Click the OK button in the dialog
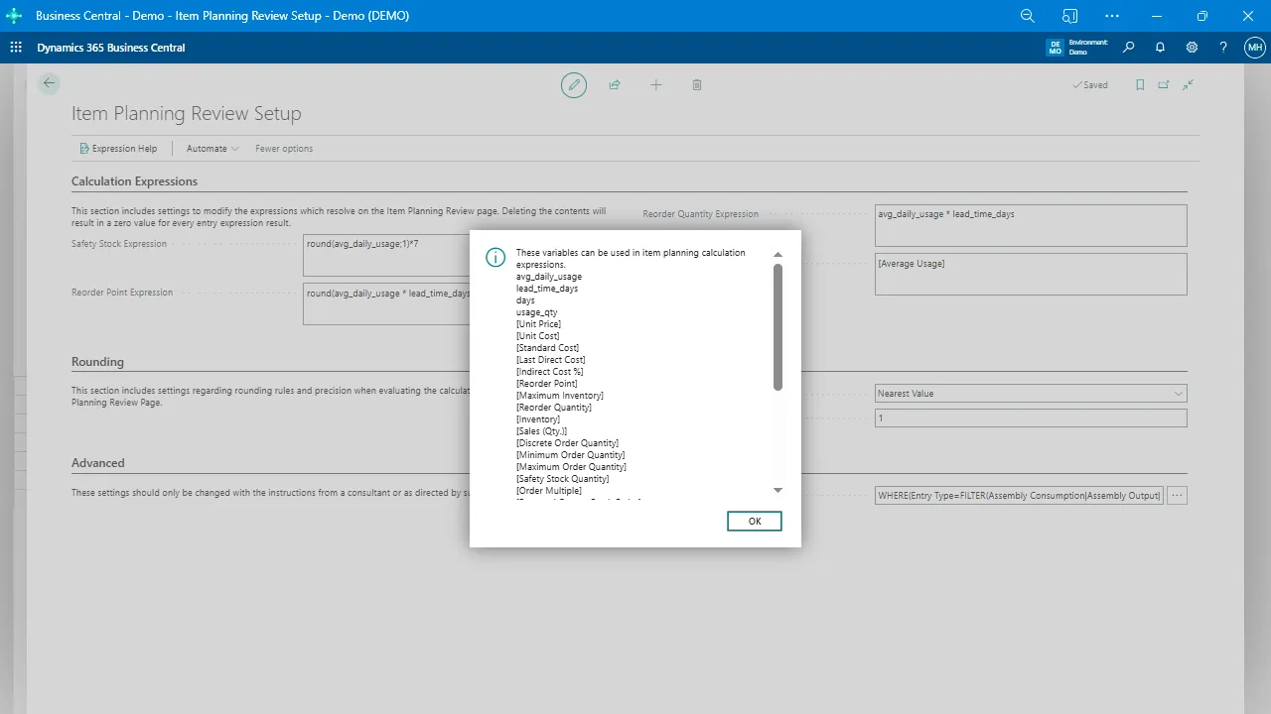1271x714 pixels. (754, 521)
